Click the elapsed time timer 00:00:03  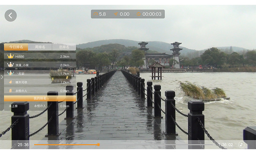pos(152,14)
